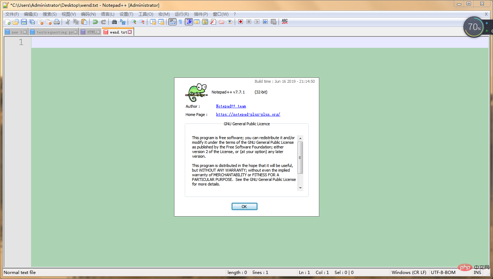Image resolution: width=493 pixels, height=279 pixels.
Task: Toggle the indent guide icon
Action: click(x=189, y=22)
